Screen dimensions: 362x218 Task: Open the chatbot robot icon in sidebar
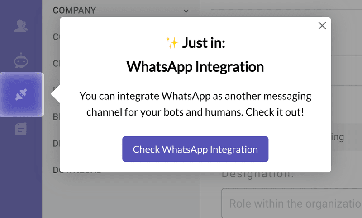21,60
